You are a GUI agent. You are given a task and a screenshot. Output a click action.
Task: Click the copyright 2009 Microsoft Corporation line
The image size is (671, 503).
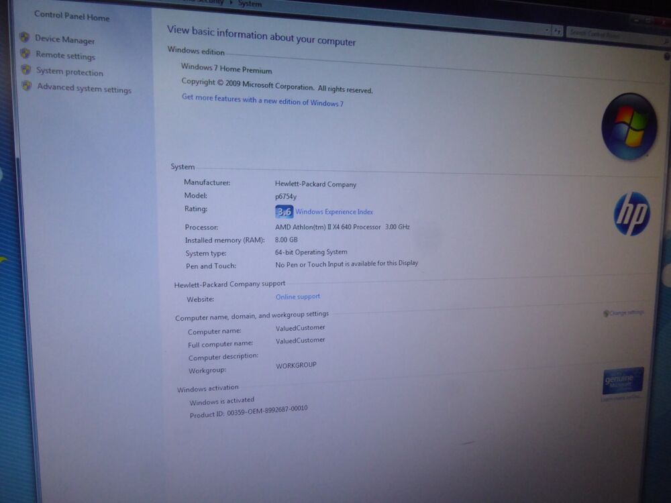tap(277, 86)
